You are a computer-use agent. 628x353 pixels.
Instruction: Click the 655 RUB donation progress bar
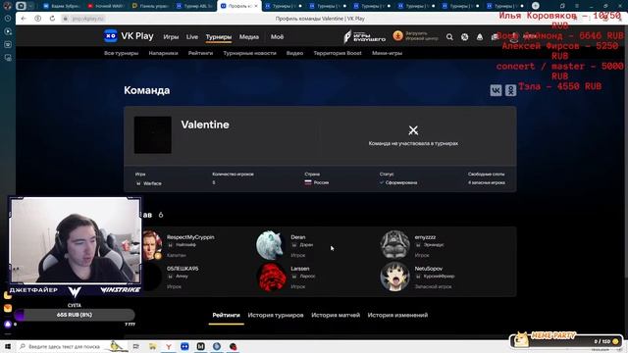coord(75,315)
